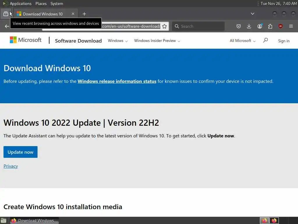This screenshot has height=224, width=298.
Task: Open the Extensions puzzle icon
Action: [270, 26]
